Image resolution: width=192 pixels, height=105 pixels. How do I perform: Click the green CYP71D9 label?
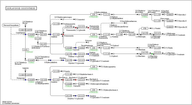29,52
